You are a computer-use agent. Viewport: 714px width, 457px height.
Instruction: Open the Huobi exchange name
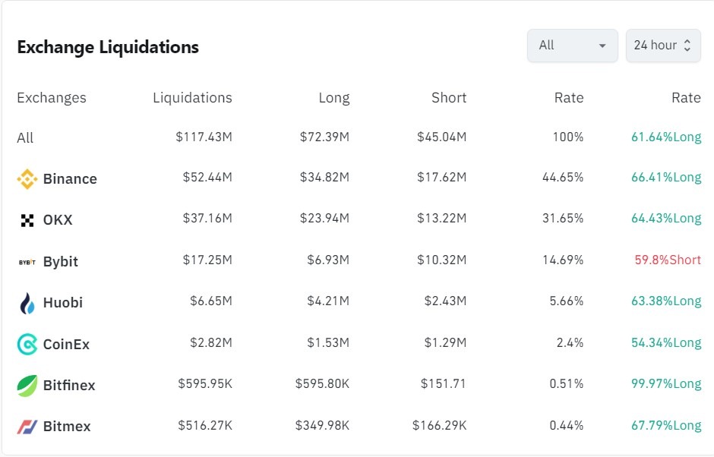tap(63, 303)
